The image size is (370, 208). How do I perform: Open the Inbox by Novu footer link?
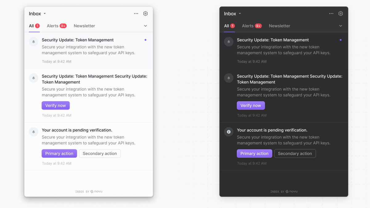click(x=88, y=191)
